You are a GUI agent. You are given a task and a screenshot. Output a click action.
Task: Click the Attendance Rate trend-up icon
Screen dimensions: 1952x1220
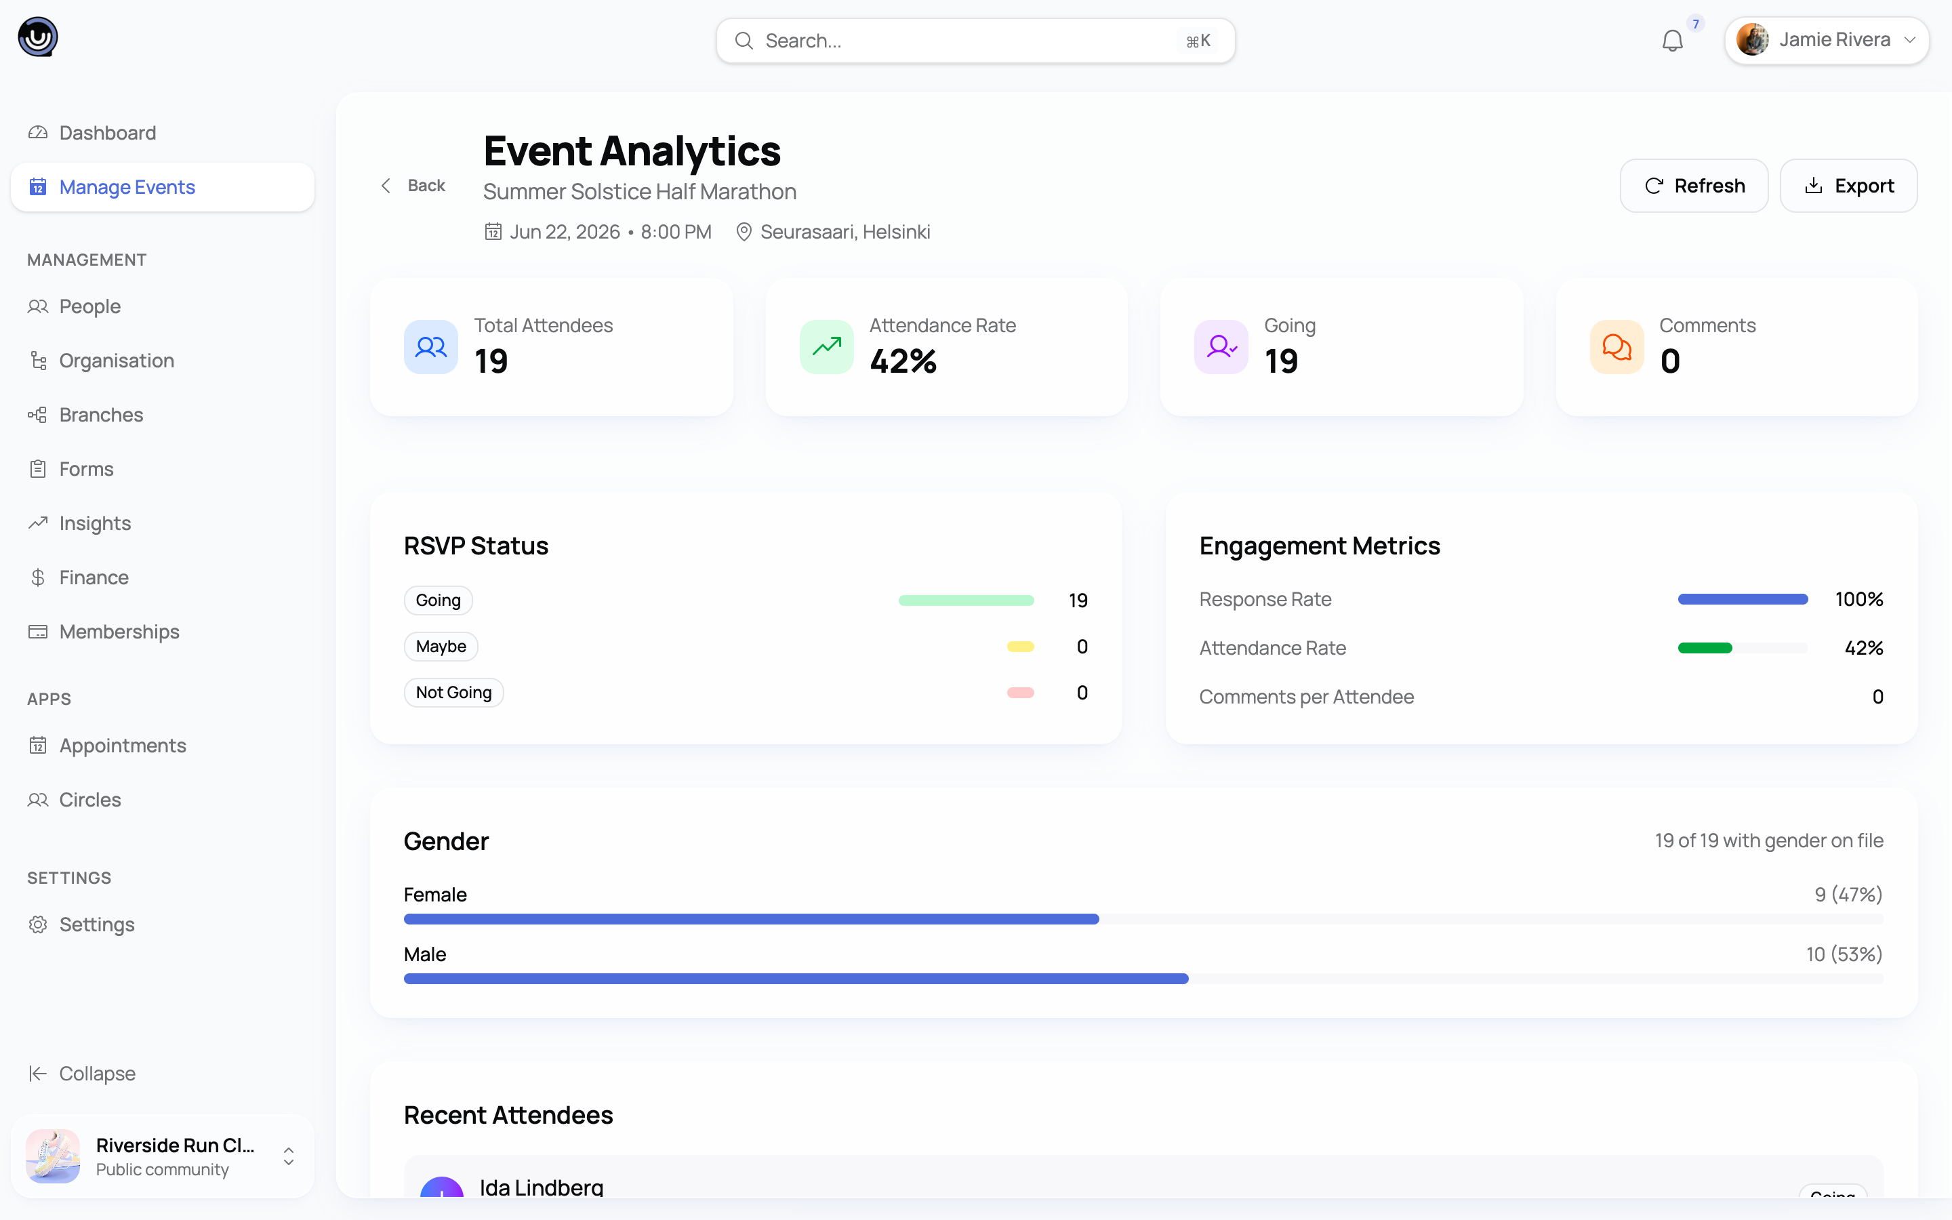[x=827, y=347]
